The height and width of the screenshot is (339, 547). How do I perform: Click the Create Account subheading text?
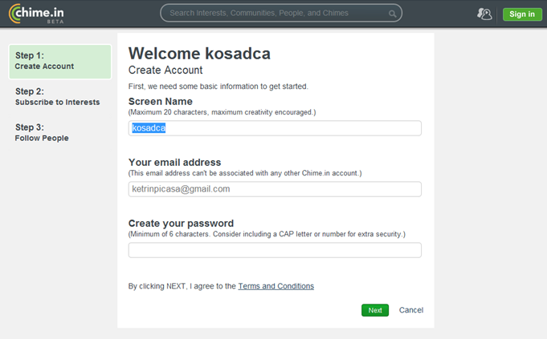(x=165, y=71)
